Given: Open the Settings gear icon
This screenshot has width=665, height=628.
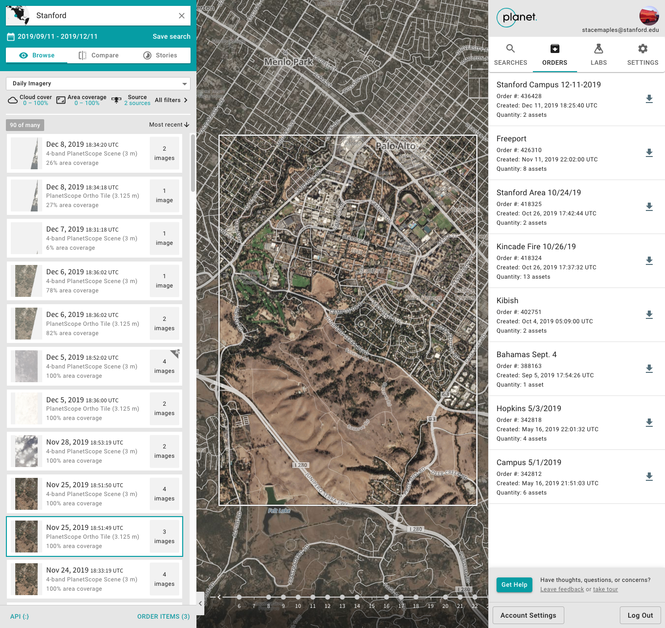Looking at the screenshot, I should [x=642, y=49].
